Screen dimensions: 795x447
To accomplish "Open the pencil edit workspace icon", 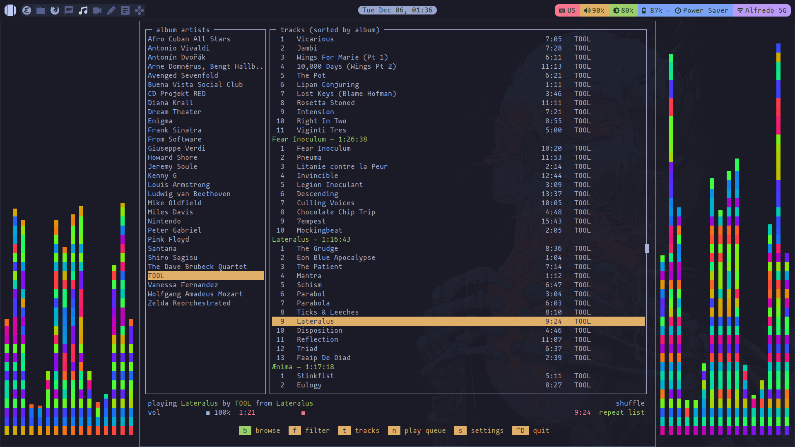I will 111,10.
